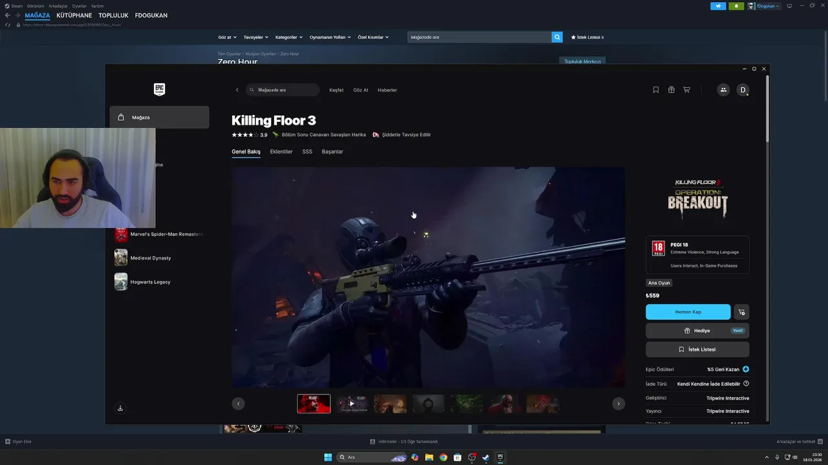The height and width of the screenshot is (465, 828).
Task: Expand Steam Göz at dropdown
Action: (x=228, y=37)
